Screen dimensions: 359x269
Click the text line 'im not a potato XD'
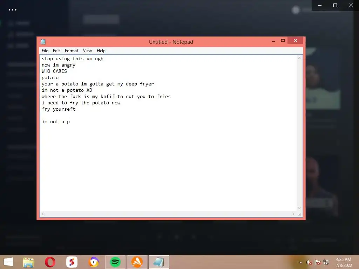(x=67, y=90)
